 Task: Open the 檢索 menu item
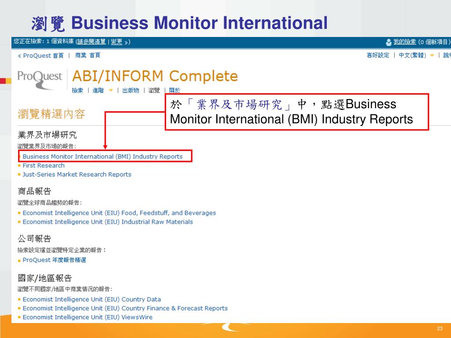(78, 91)
